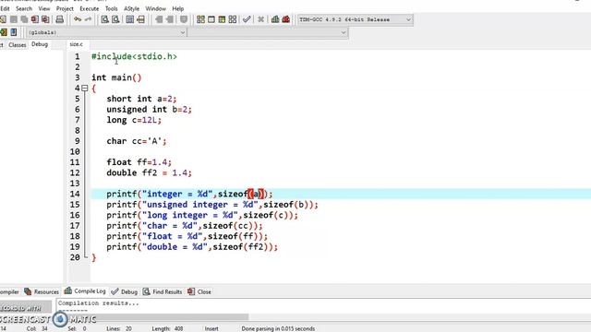The width and height of the screenshot is (591, 332).
Task: Click the 'unsigned int b=2;' code line
Action: tap(149, 109)
